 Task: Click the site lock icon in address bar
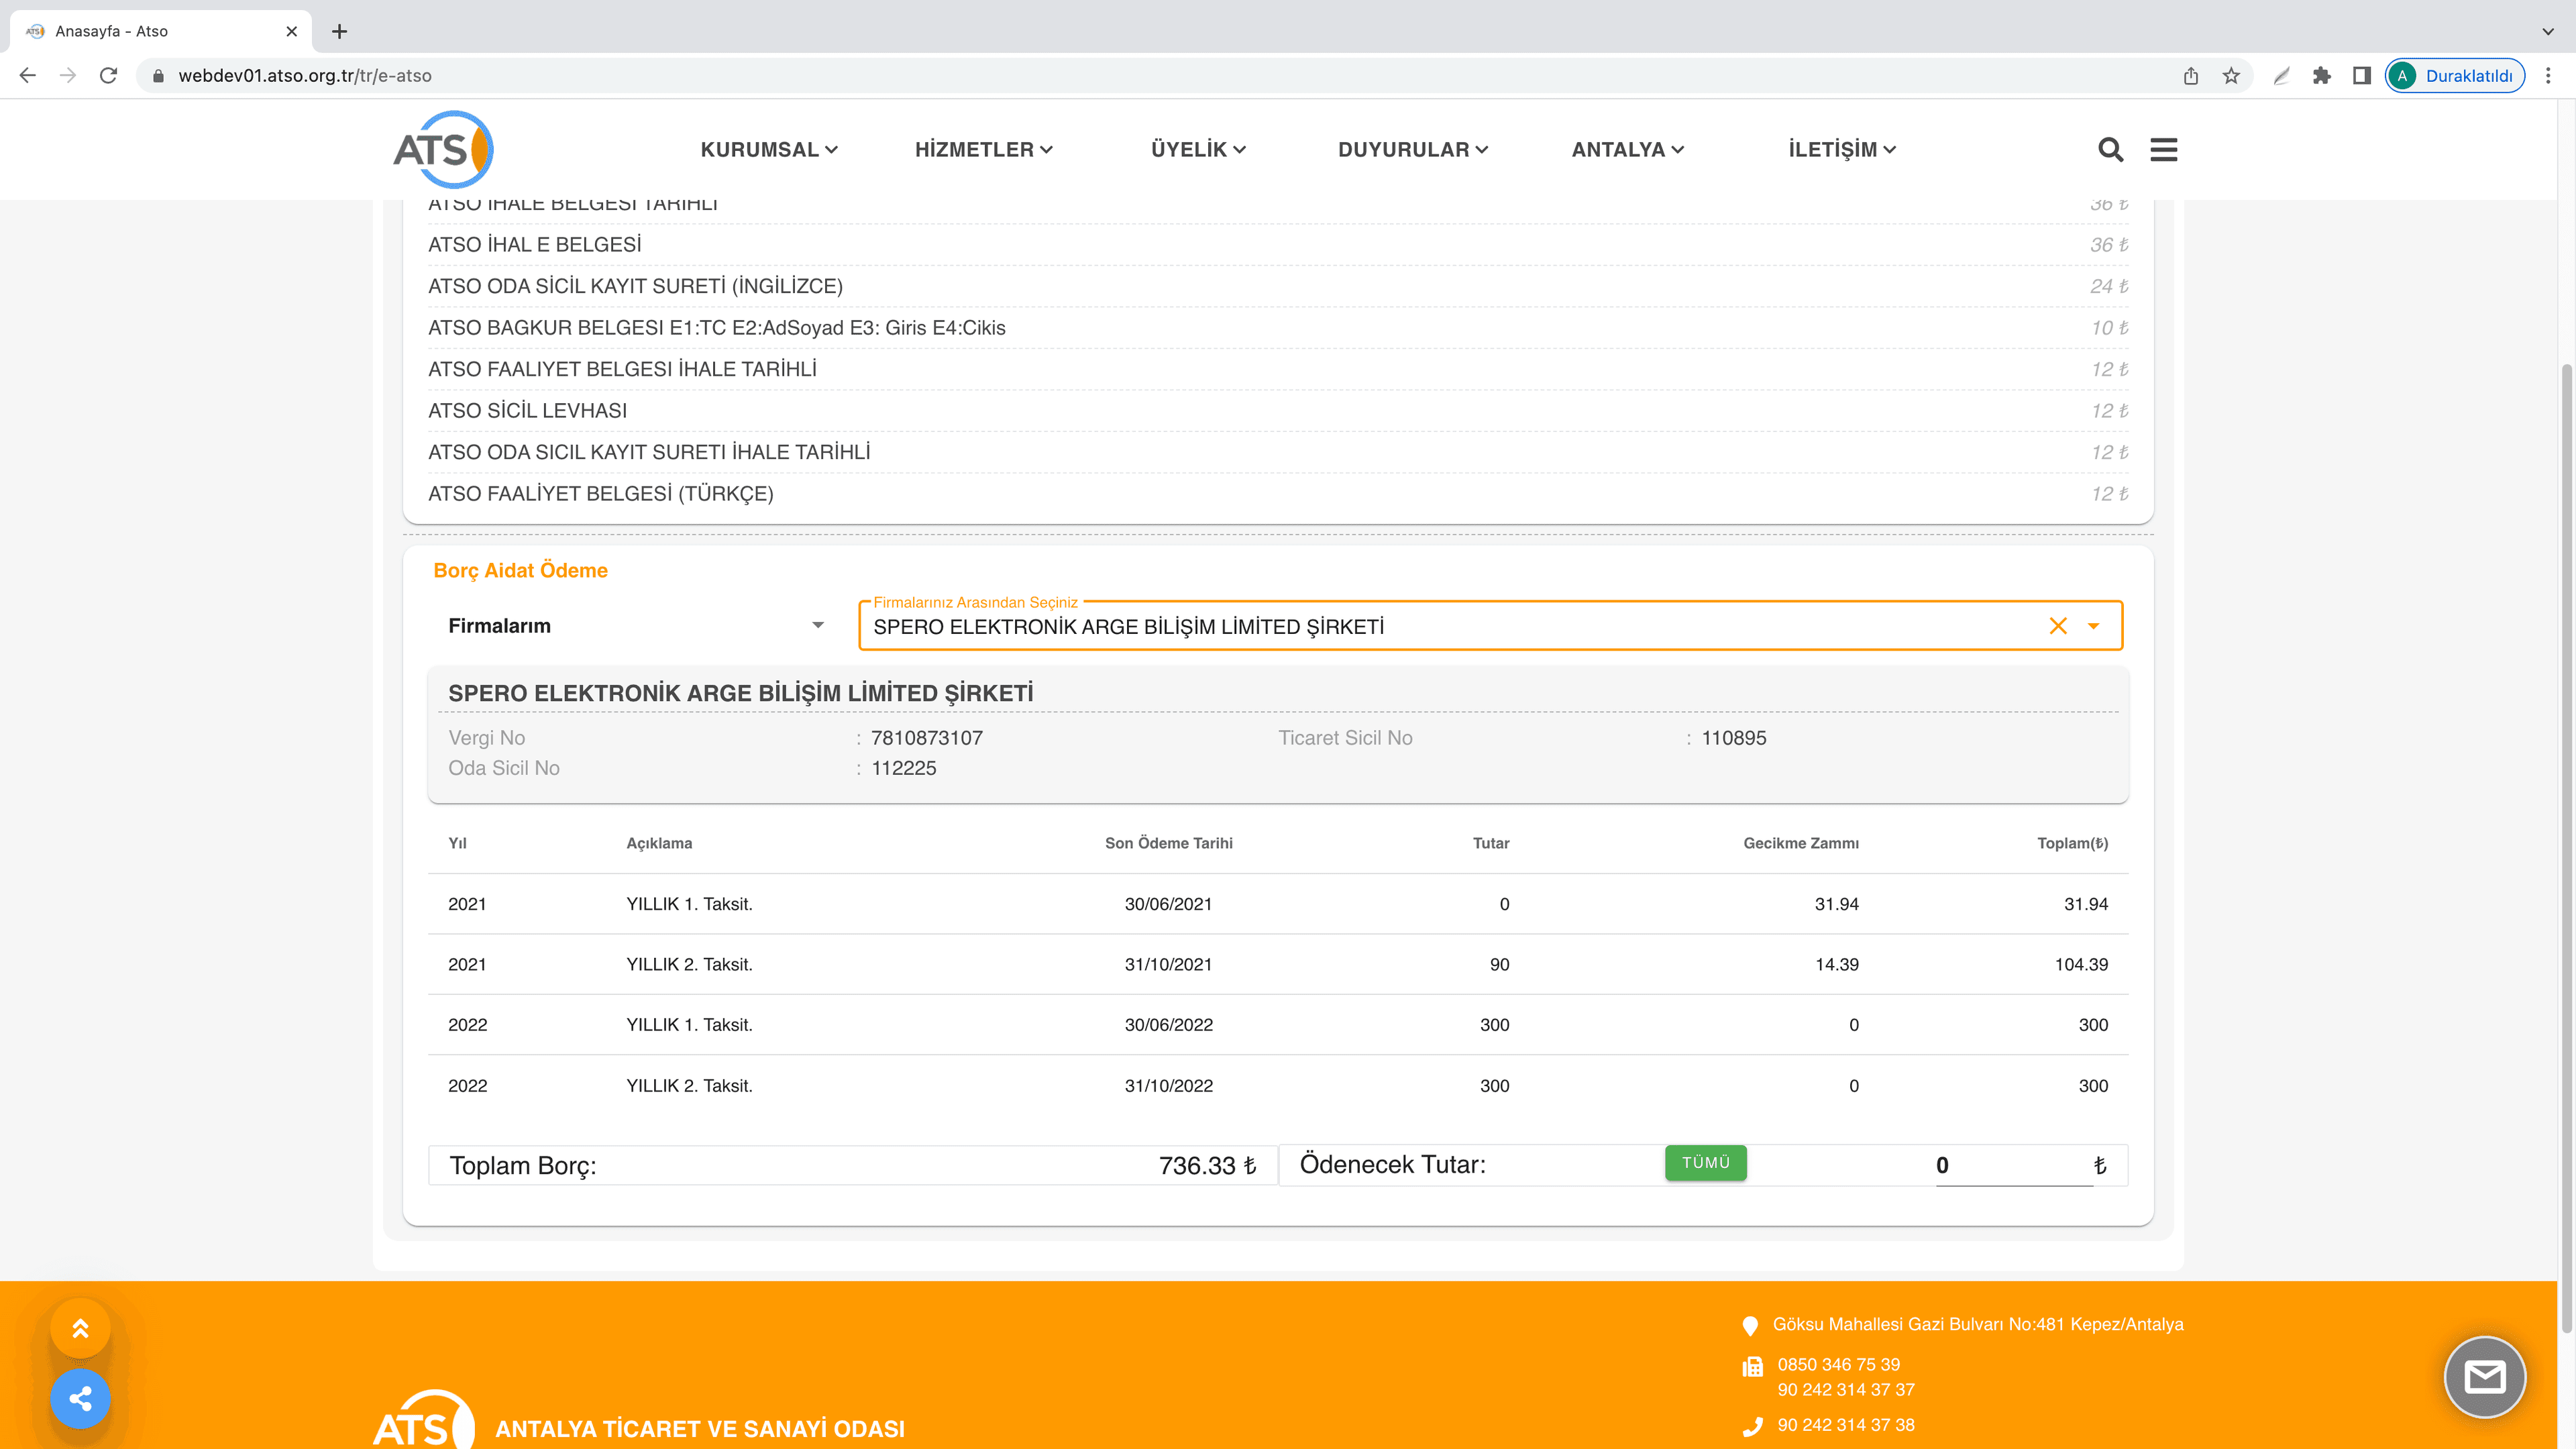pos(158,75)
